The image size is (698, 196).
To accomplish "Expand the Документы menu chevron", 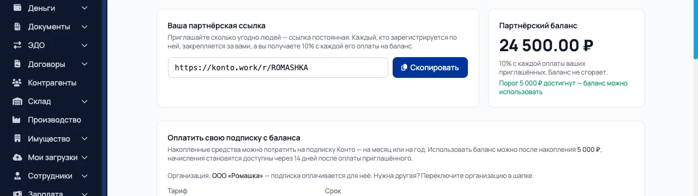I will (x=85, y=27).
